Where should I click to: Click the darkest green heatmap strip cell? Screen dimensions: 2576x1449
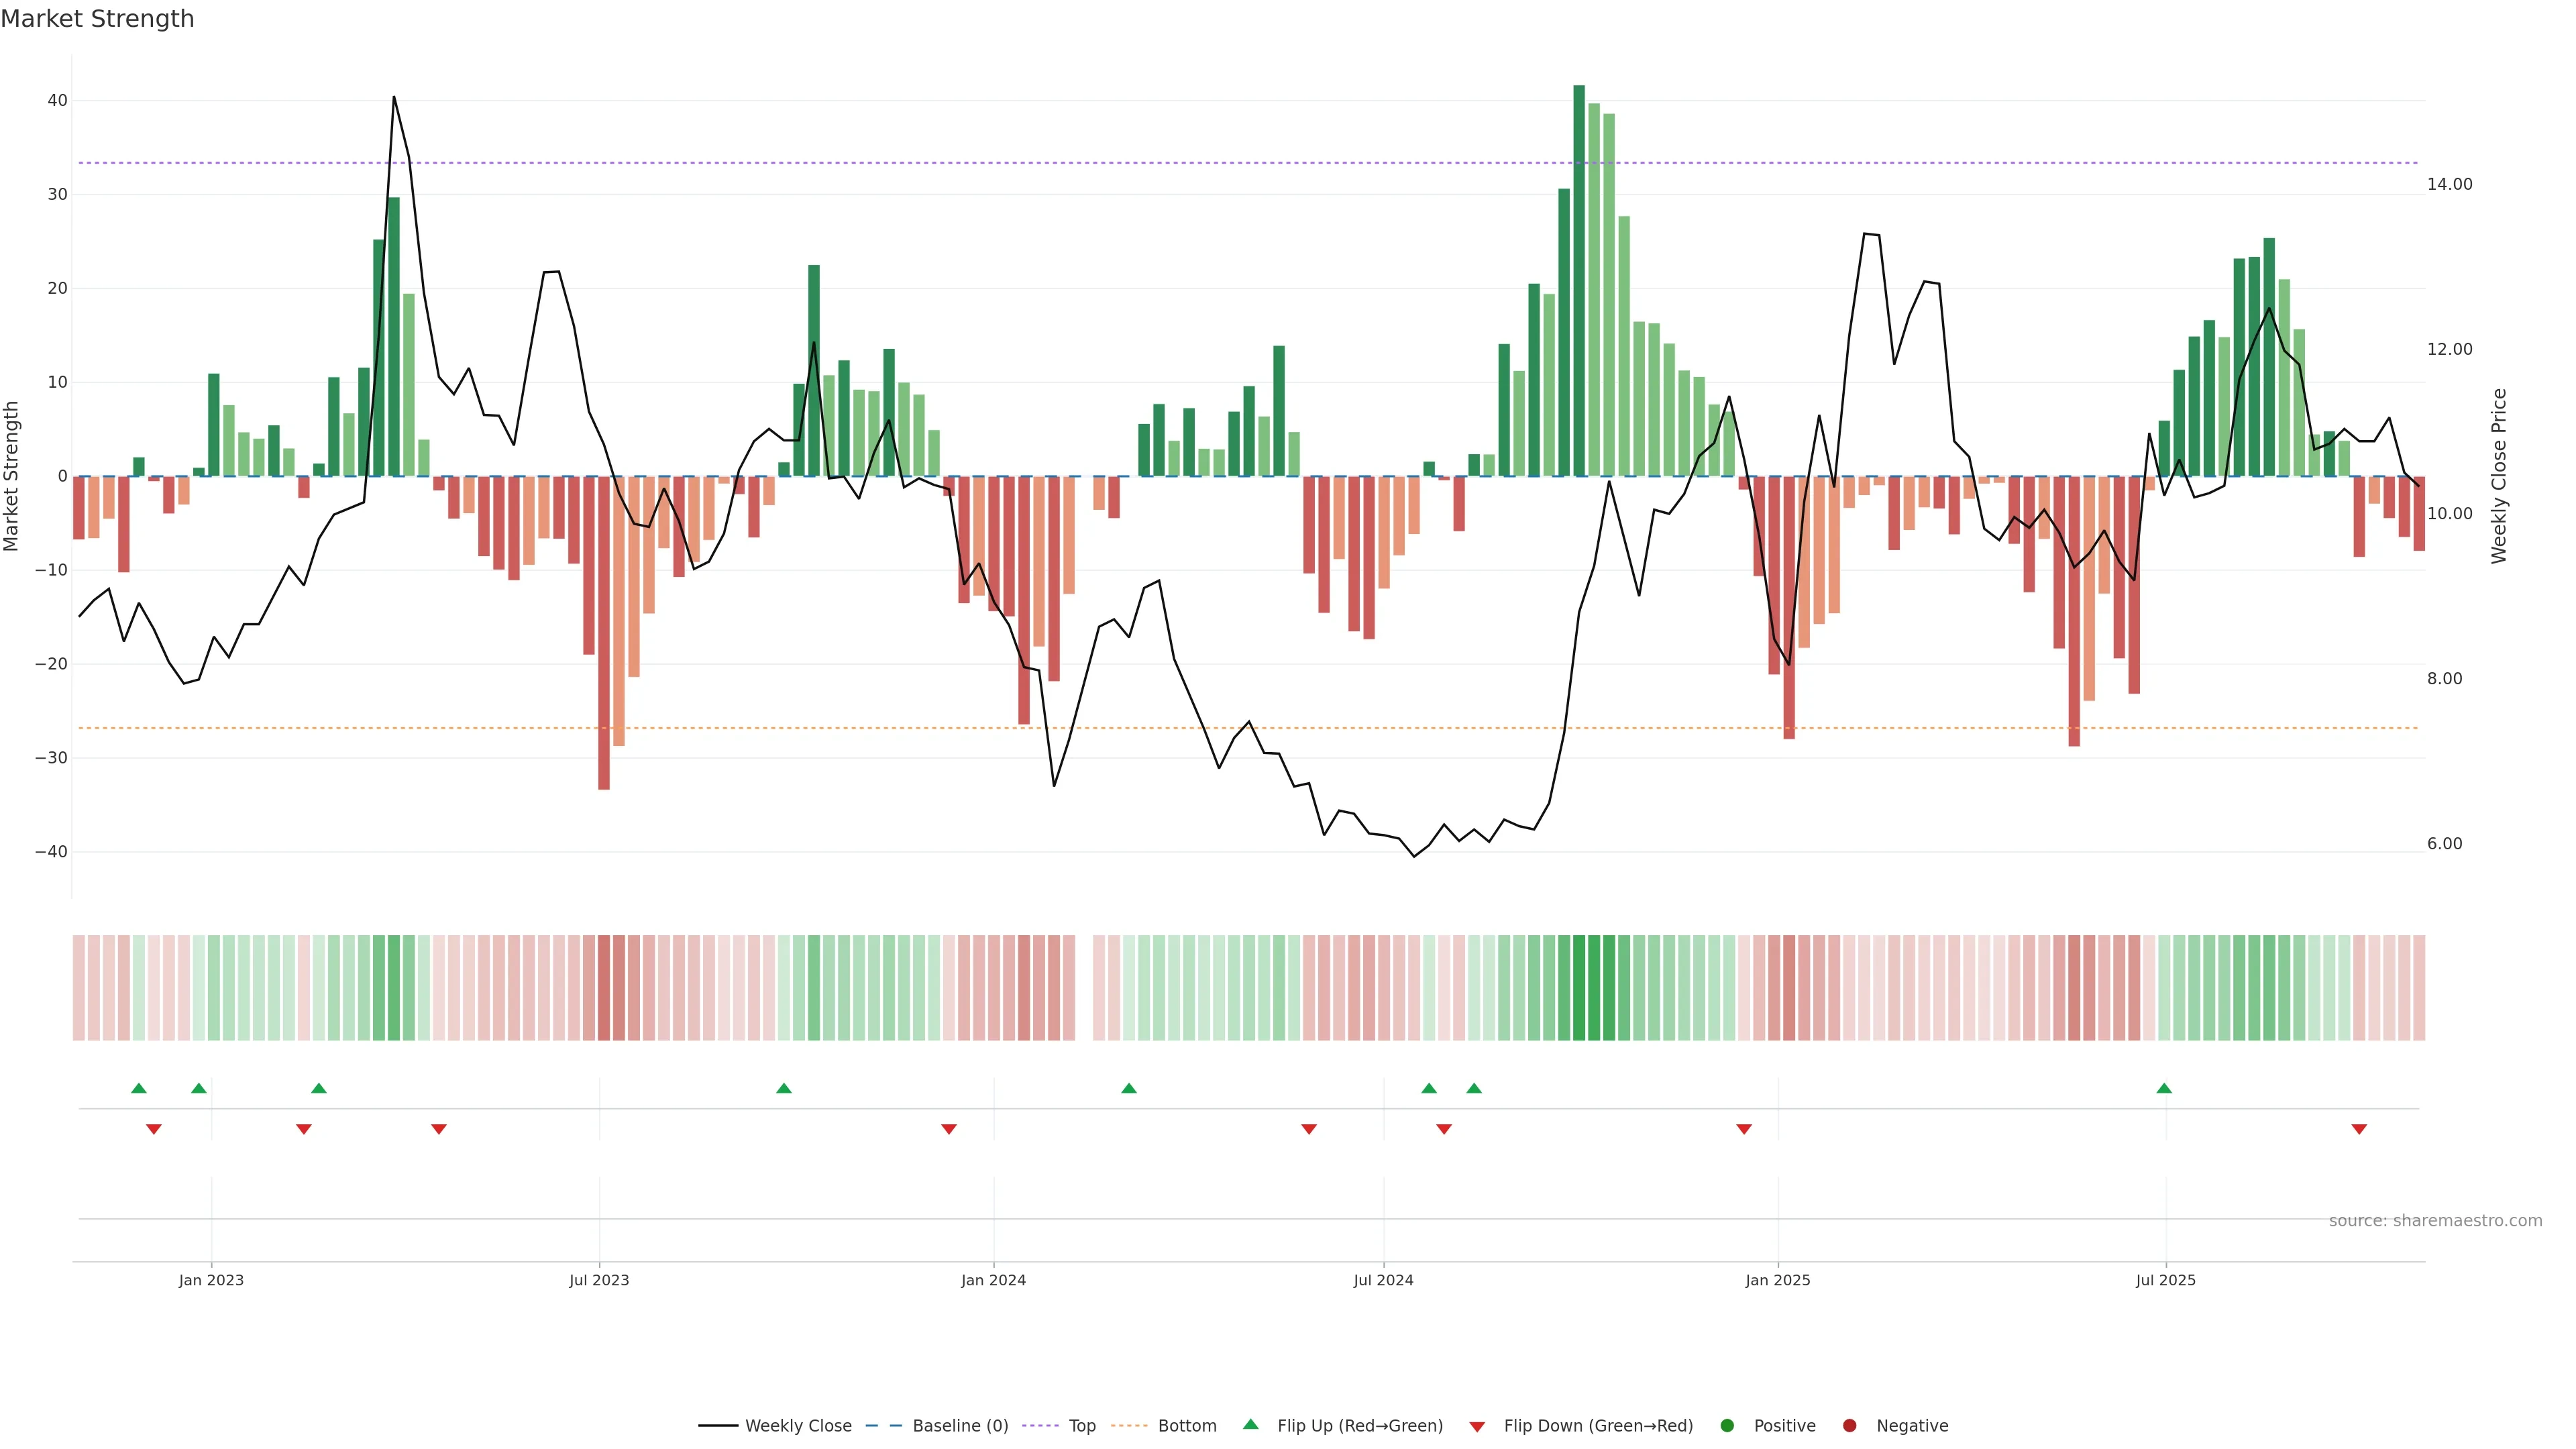[1579, 988]
